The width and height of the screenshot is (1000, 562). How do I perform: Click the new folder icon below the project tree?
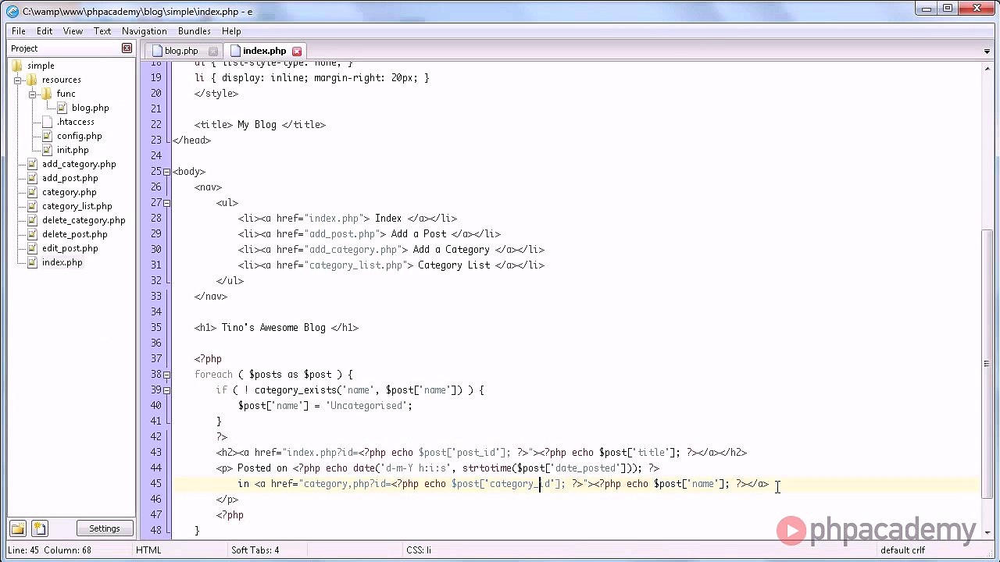(18, 528)
